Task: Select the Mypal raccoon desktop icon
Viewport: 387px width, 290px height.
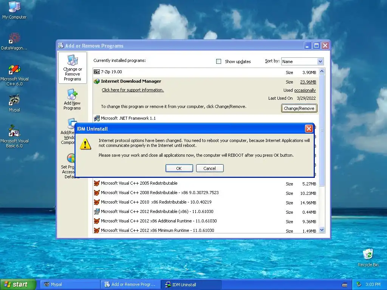Action: coord(14,103)
